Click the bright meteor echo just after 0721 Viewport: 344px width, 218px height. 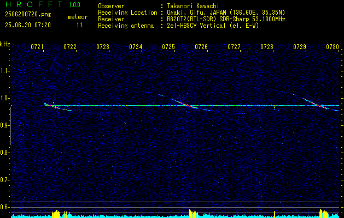(52, 106)
